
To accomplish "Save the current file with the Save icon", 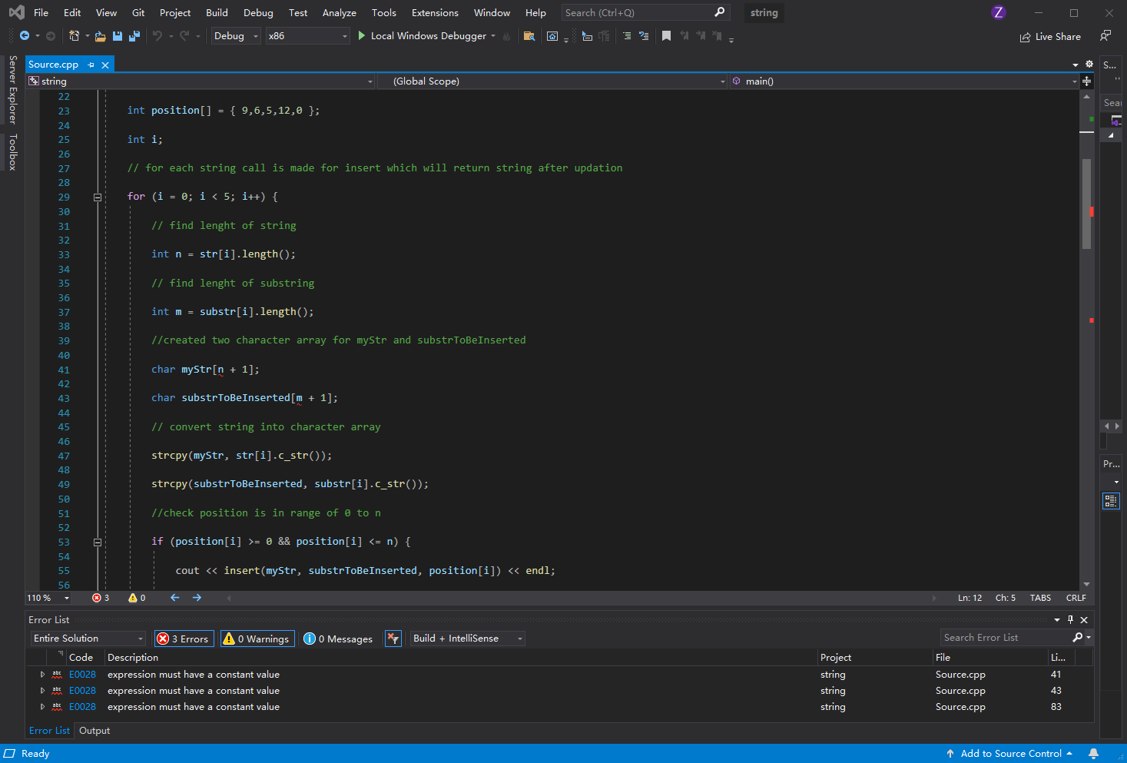I will click(117, 36).
